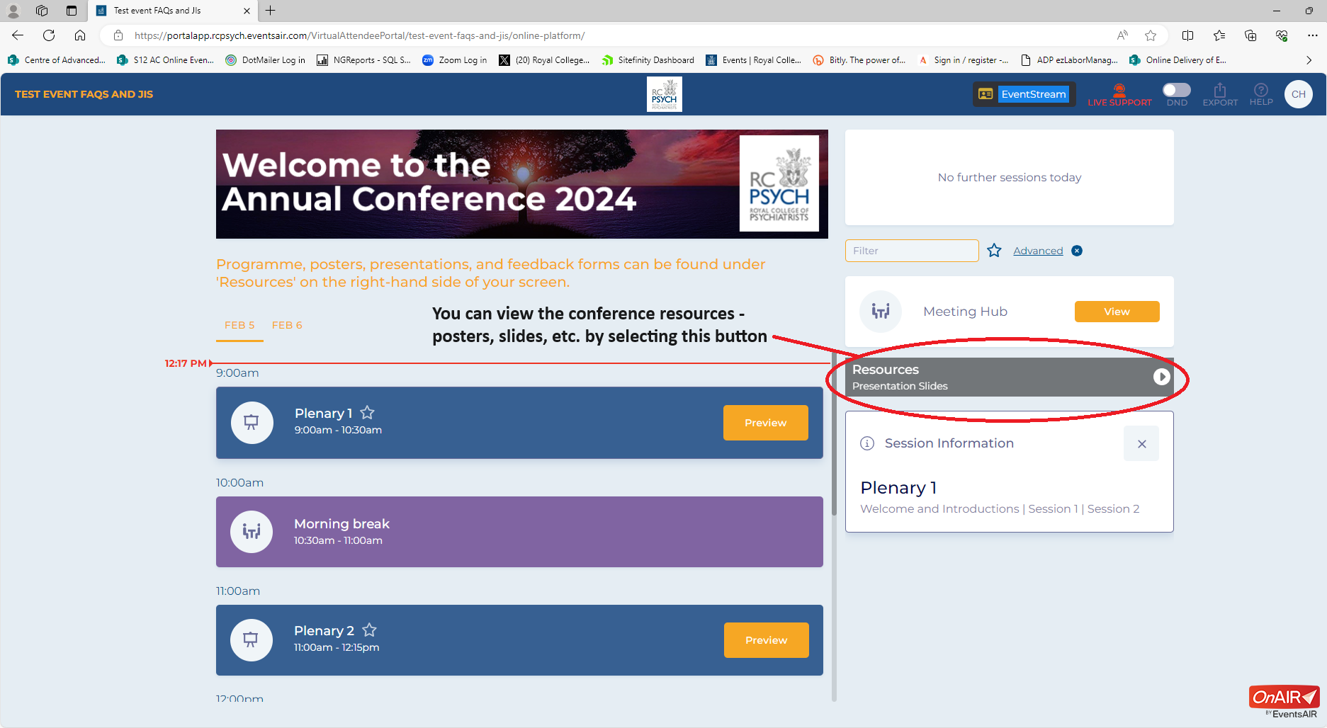1327x728 pixels.
Task: Click the RCPsych logo in header
Action: [664, 94]
